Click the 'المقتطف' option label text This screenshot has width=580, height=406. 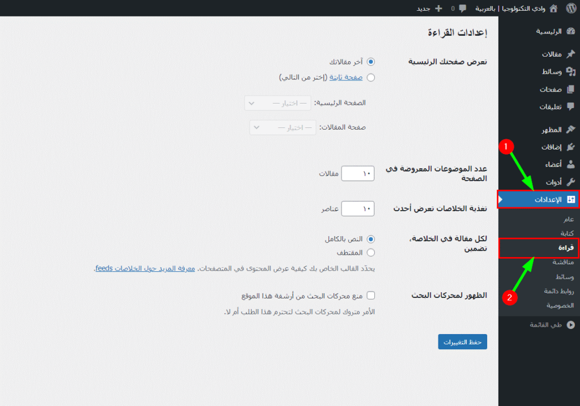coord(349,253)
